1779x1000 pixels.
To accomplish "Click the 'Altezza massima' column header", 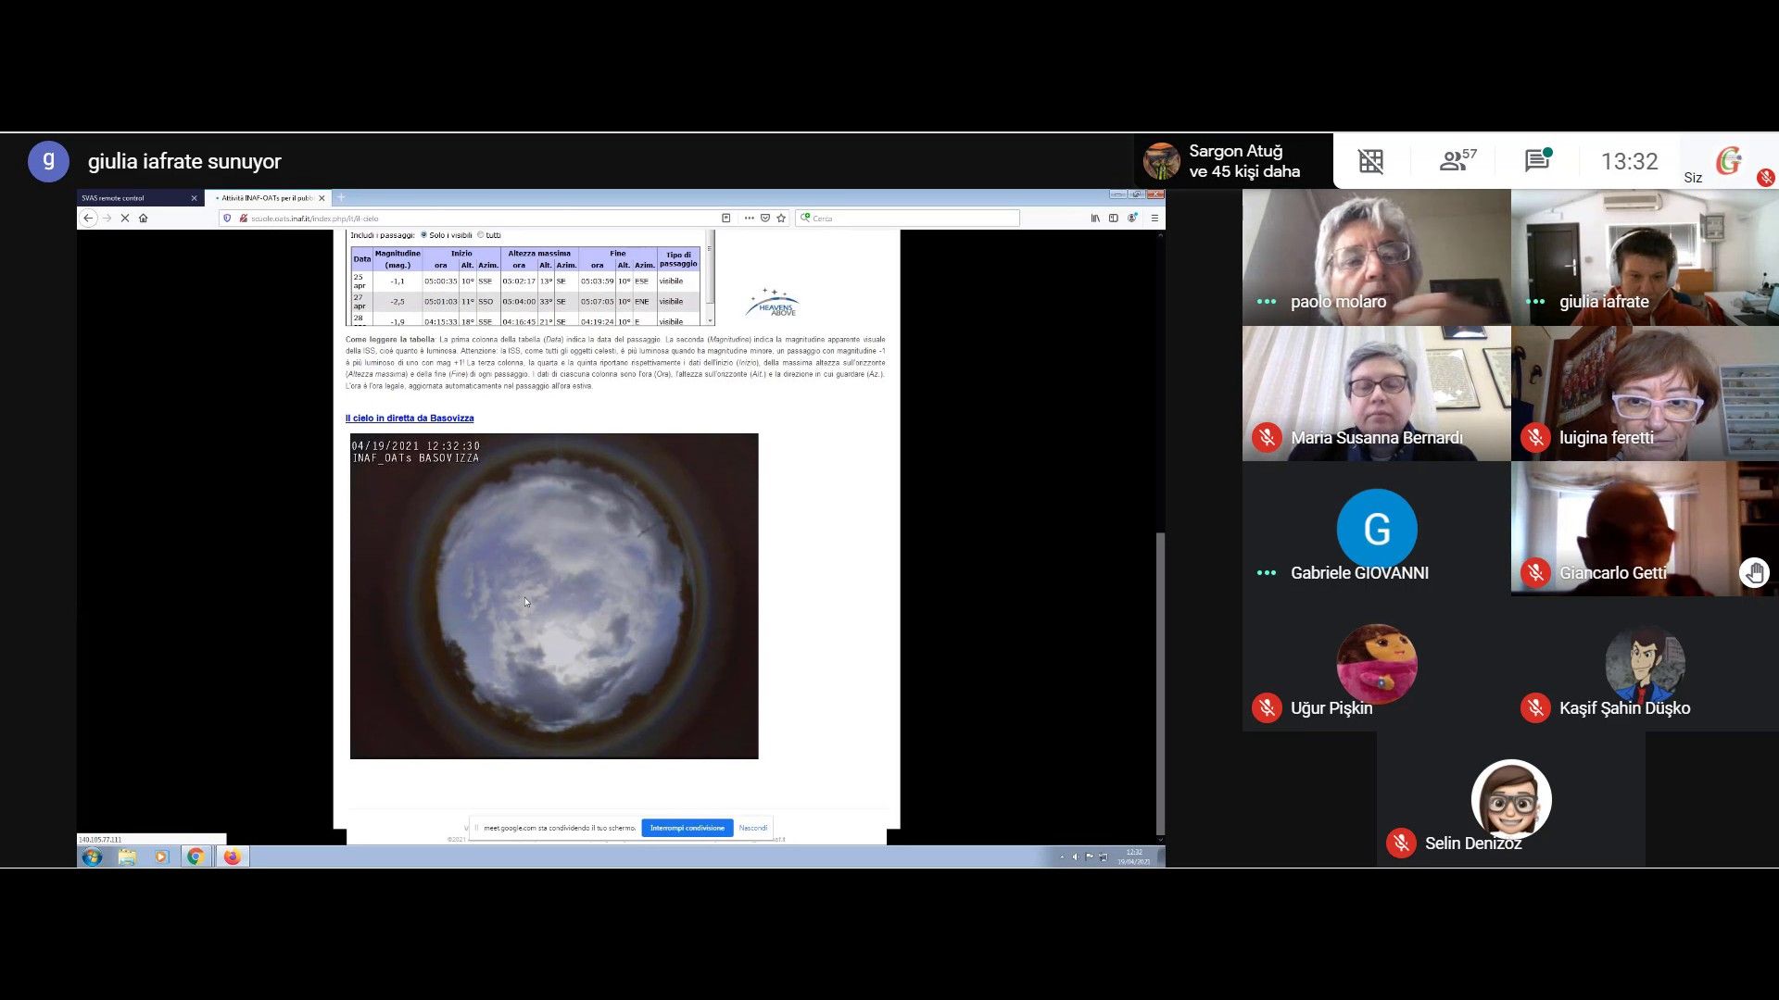I will pyautogui.click(x=539, y=253).
